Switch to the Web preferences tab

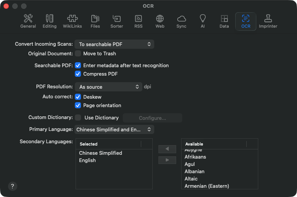[x=160, y=21]
